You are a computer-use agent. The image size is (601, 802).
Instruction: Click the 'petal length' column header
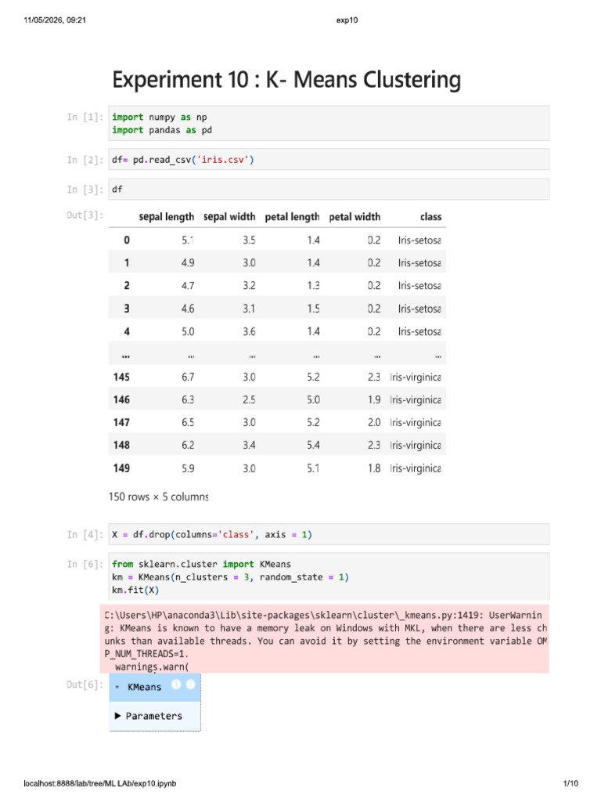293,217
